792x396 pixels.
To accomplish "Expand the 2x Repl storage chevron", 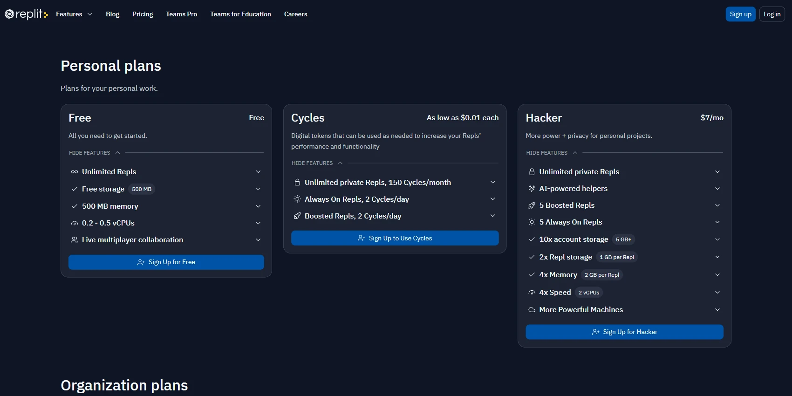I will point(717,257).
